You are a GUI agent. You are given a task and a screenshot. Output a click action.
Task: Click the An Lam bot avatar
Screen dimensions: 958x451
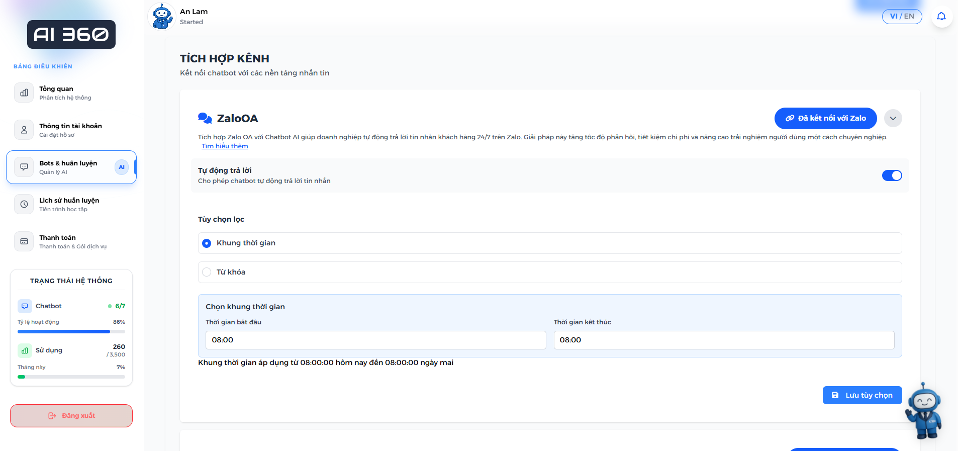click(x=162, y=17)
